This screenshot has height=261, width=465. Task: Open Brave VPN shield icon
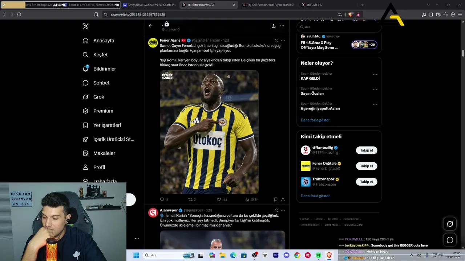point(453,14)
